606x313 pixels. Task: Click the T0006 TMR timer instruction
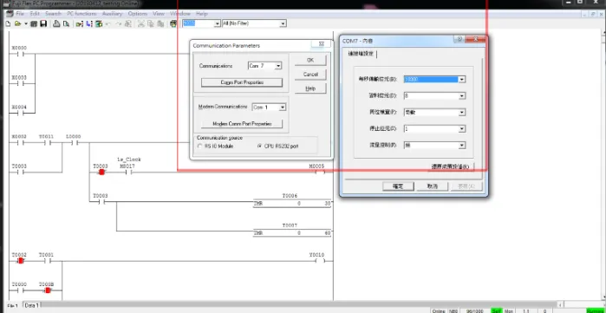click(292, 204)
